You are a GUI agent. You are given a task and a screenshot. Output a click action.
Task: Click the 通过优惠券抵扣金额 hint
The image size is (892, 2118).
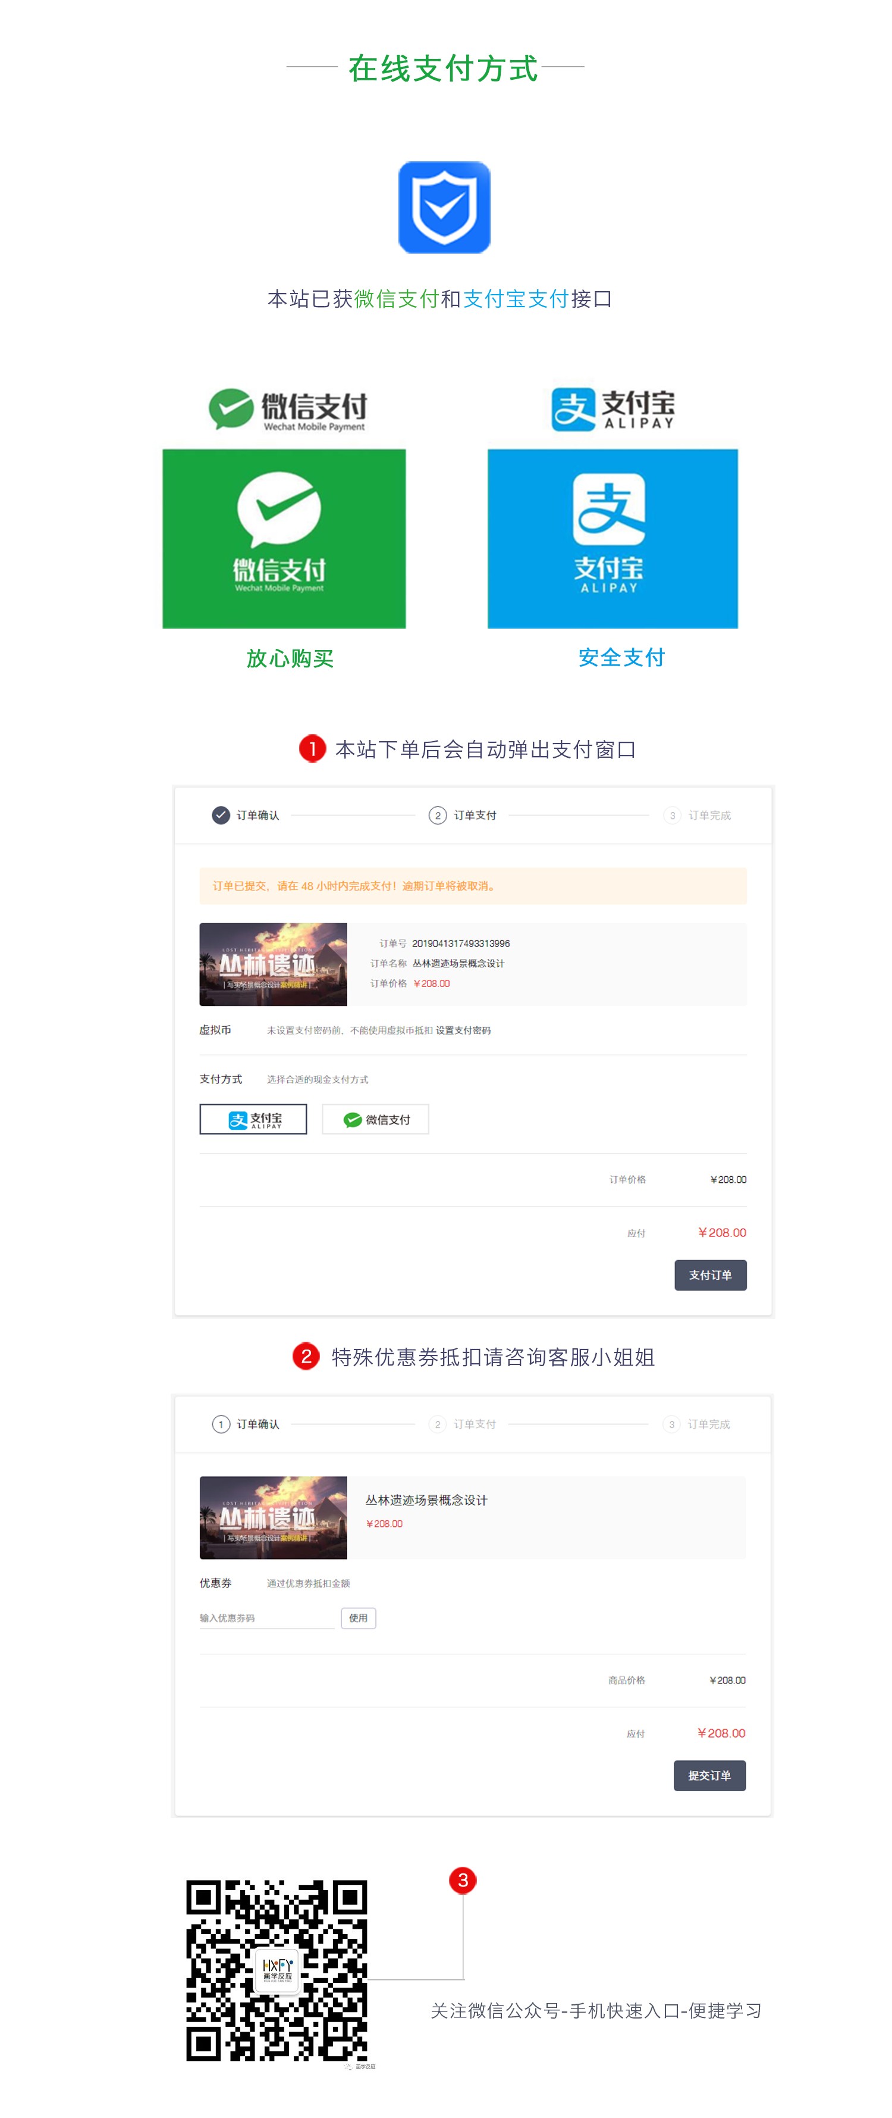pos(308,1583)
